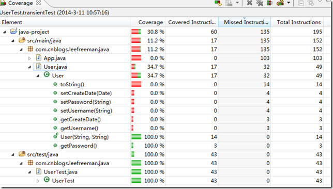Expand the App.java tree node
This screenshot has width=333, height=189.
(29, 58)
